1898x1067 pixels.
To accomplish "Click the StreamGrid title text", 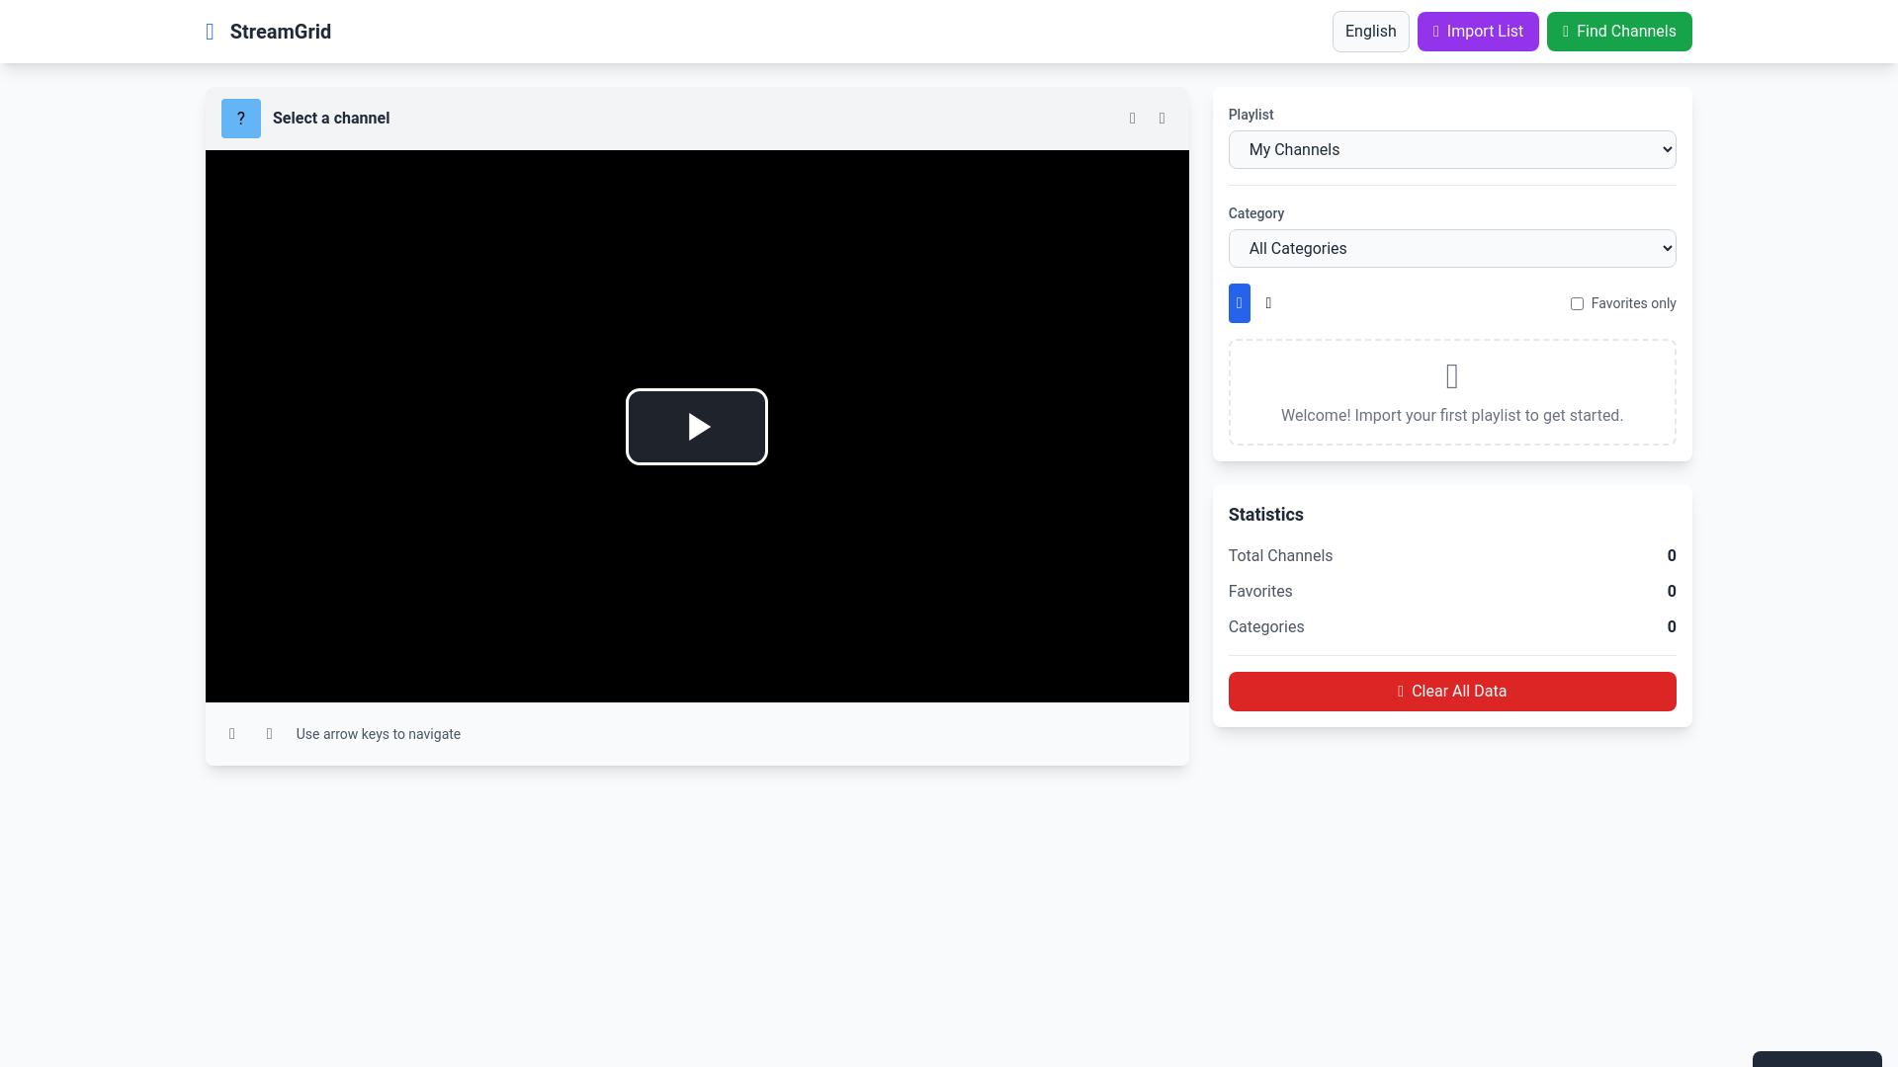I will point(281,32).
